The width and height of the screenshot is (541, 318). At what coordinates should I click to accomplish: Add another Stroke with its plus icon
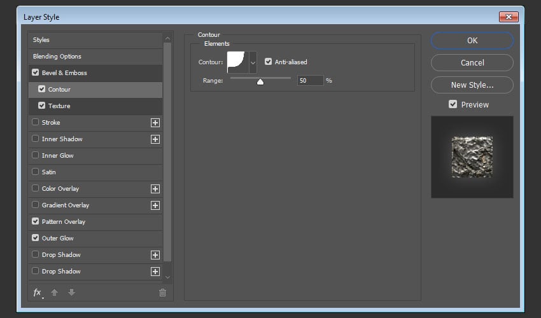155,123
